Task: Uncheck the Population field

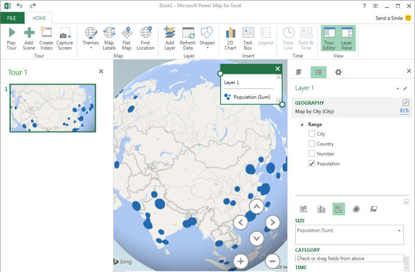Action: [312, 163]
